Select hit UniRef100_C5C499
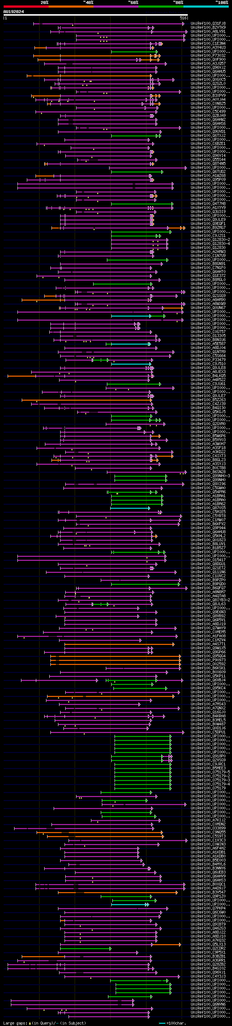 tap(208, 111)
